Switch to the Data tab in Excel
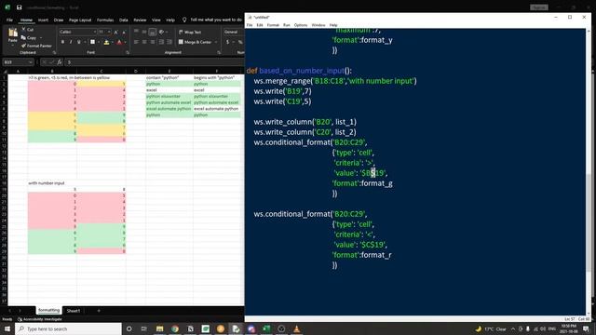This screenshot has width=596, height=335. 124,20
